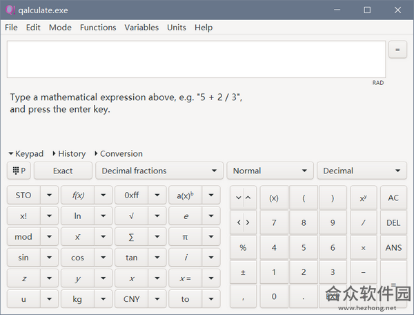The image size is (414, 315).
Task: Expand the Conversion section
Action: click(x=119, y=153)
